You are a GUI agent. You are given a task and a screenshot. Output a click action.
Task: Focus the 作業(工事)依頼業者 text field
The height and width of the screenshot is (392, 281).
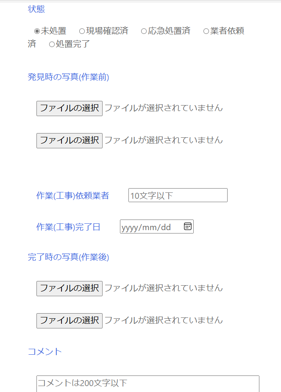(178, 195)
